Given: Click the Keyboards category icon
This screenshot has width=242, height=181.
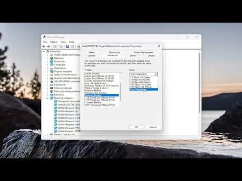Looking at the screenshot, I should click(x=51, y=85).
